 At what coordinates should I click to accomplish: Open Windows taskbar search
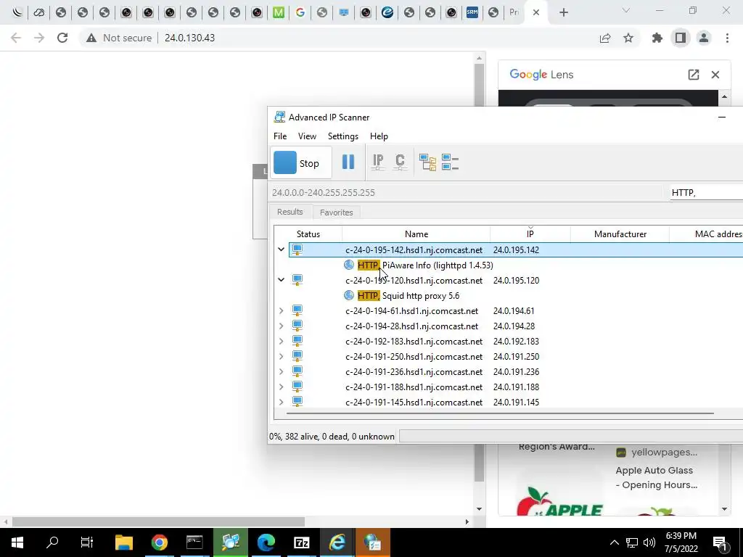(x=52, y=542)
